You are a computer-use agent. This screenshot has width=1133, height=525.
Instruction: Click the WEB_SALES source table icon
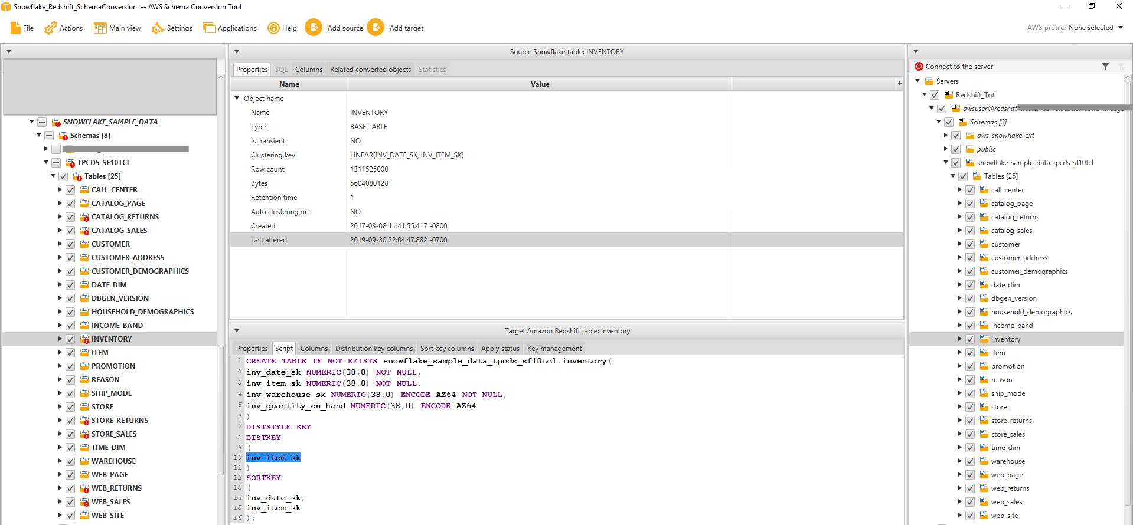point(84,502)
